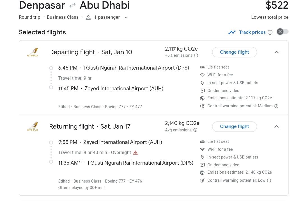Collapse the departing flight details chevron
303x201 pixels.
[x=276, y=52]
